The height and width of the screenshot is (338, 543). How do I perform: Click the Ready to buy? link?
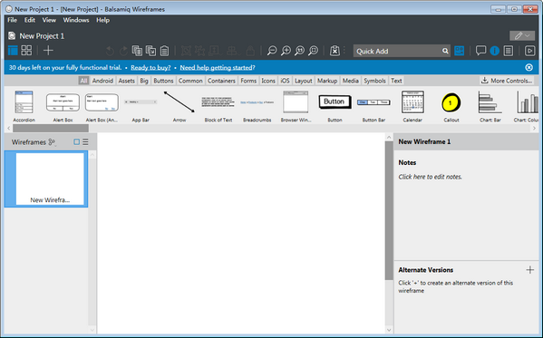(x=150, y=68)
